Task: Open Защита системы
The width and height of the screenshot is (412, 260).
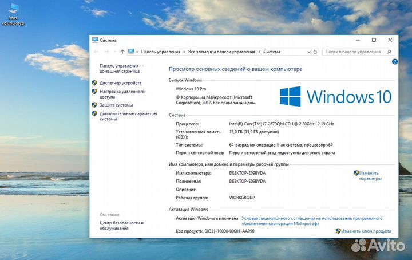Action: click(x=116, y=105)
